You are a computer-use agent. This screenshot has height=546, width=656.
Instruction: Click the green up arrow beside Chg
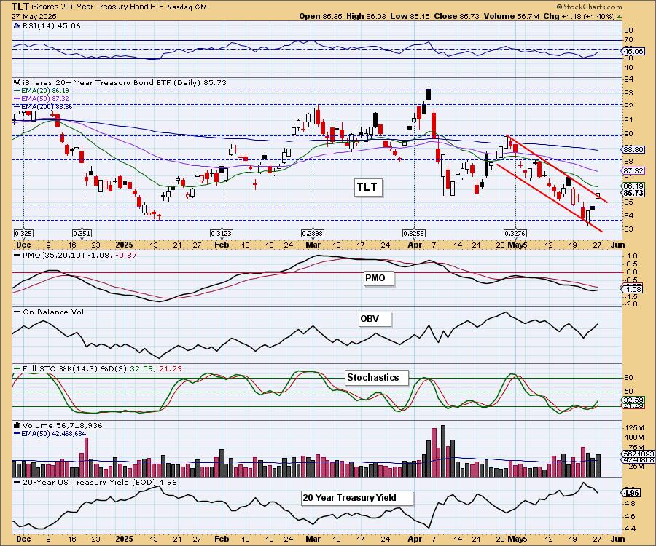tap(619, 17)
